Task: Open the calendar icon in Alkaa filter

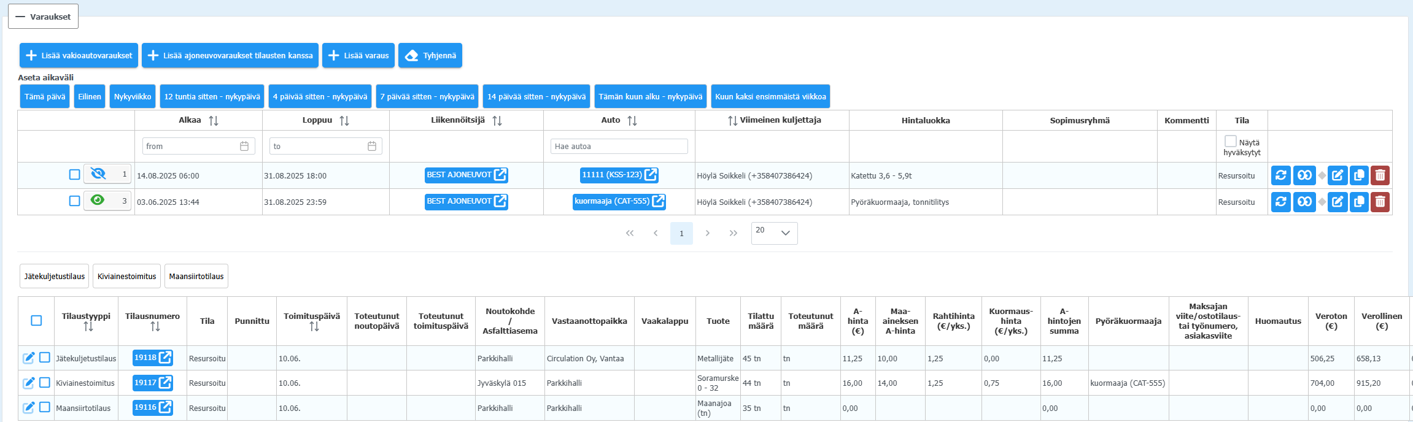Action: pyautogui.click(x=244, y=146)
